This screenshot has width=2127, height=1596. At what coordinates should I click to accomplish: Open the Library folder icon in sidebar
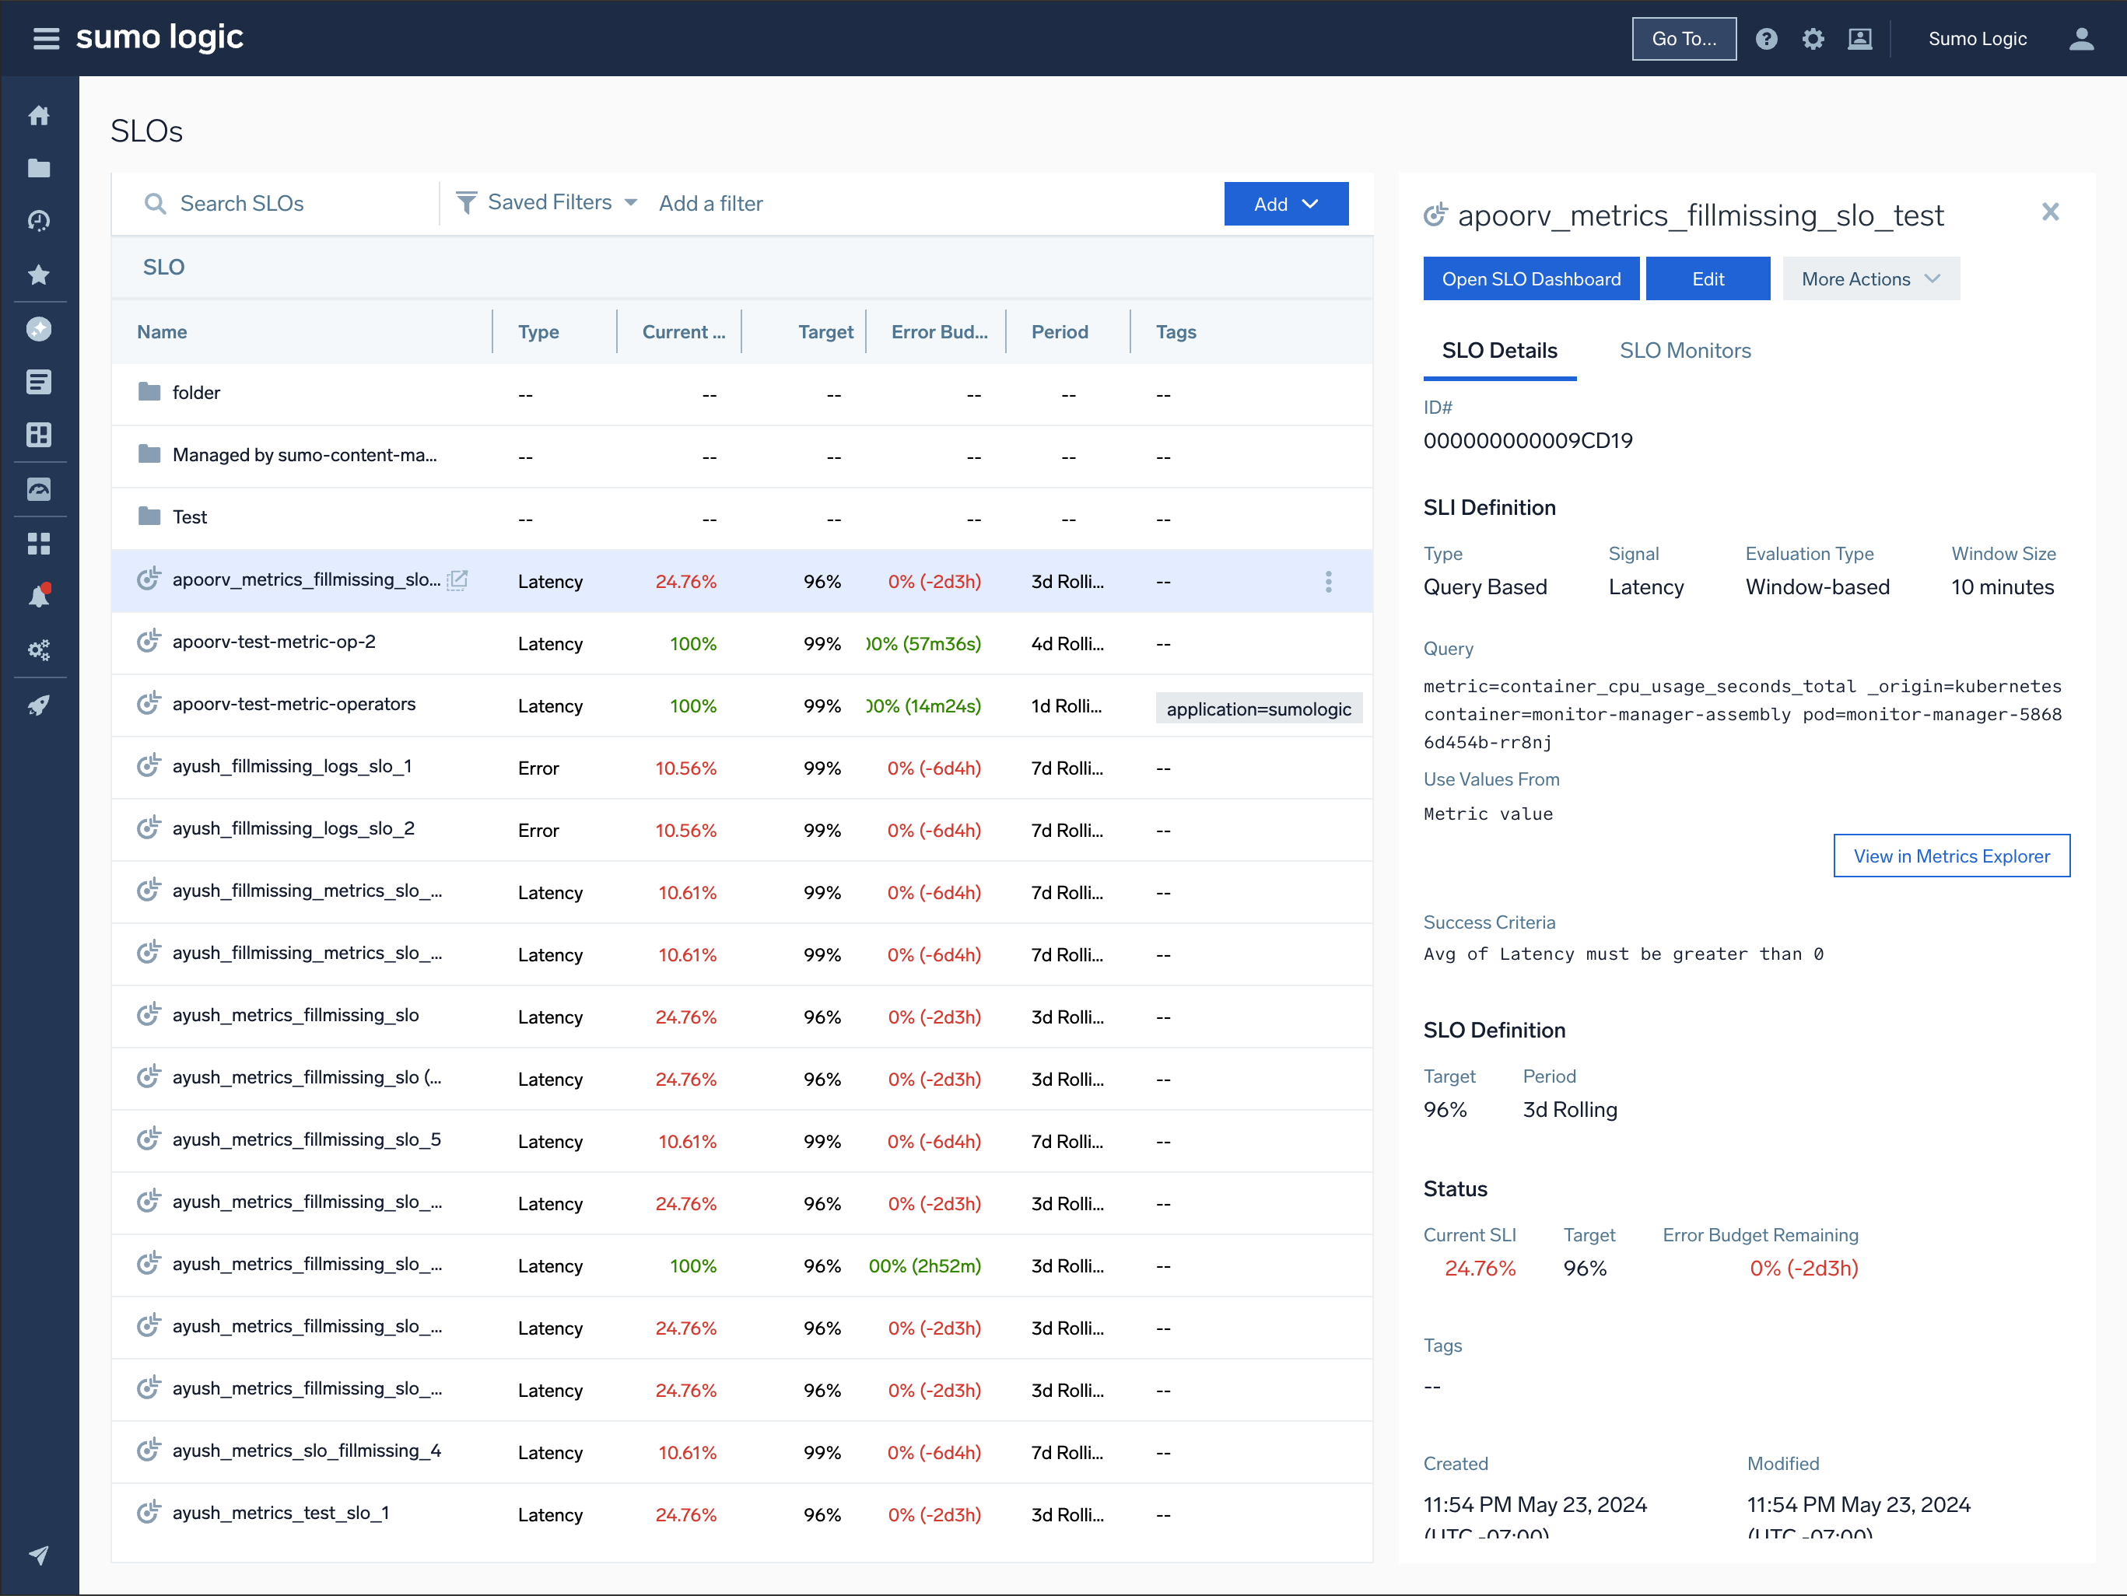(x=40, y=167)
